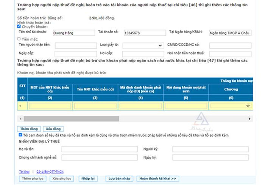Click the table's left scroll arrow
The width and height of the screenshot is (271, 185).
(x=20, y=118)
